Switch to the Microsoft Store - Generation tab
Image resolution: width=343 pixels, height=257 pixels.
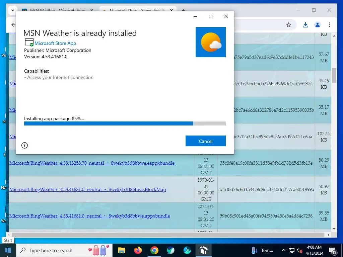[x=138, y=10]
